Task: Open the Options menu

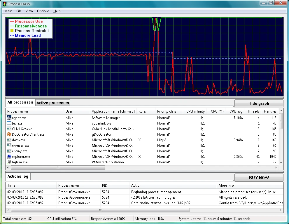Action: pos(43,11)
